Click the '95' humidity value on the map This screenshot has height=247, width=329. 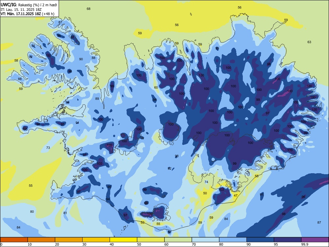pos(109,187)
